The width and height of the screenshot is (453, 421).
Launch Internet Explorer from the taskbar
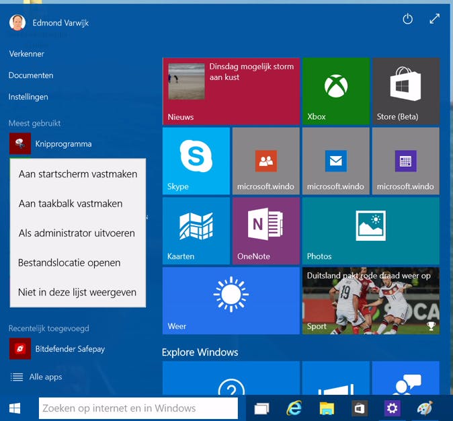point(294,408)
